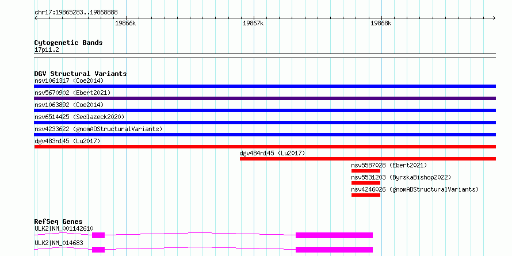Viewport: 512px width, 256px height.
Task: Click the nsv4233622 gnomAD blue variant bar
Action: (265, 135)
